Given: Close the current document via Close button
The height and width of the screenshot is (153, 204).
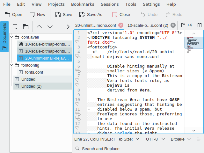Looking at the screenshot, I should coord(121,15).
